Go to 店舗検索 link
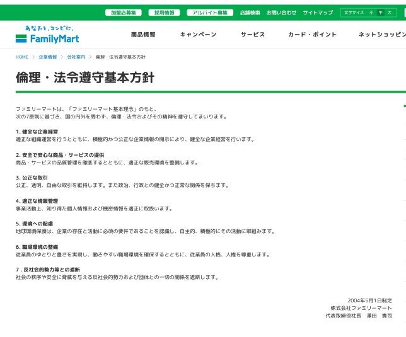 point(250,13)
